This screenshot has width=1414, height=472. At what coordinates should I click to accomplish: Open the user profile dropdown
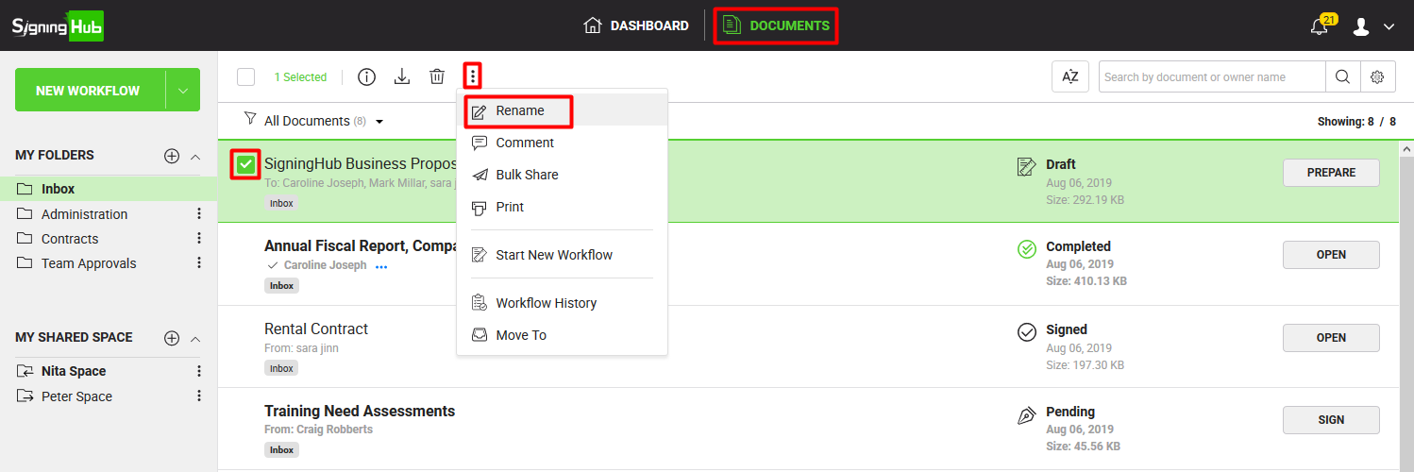coord(1373,26)
